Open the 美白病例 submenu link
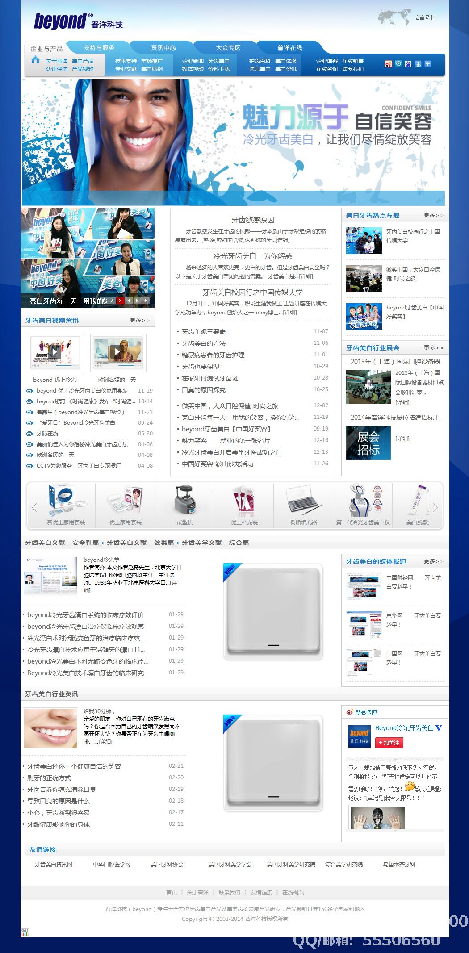The image size is (469, 953). 152,69
